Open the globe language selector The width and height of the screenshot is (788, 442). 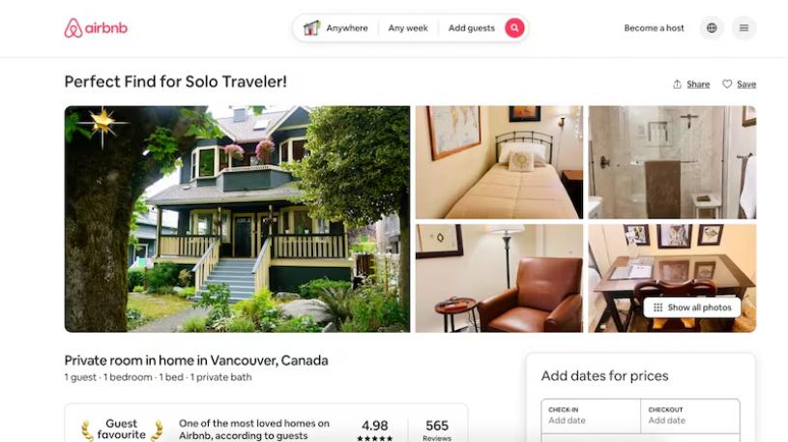click(x=712, y=28)
